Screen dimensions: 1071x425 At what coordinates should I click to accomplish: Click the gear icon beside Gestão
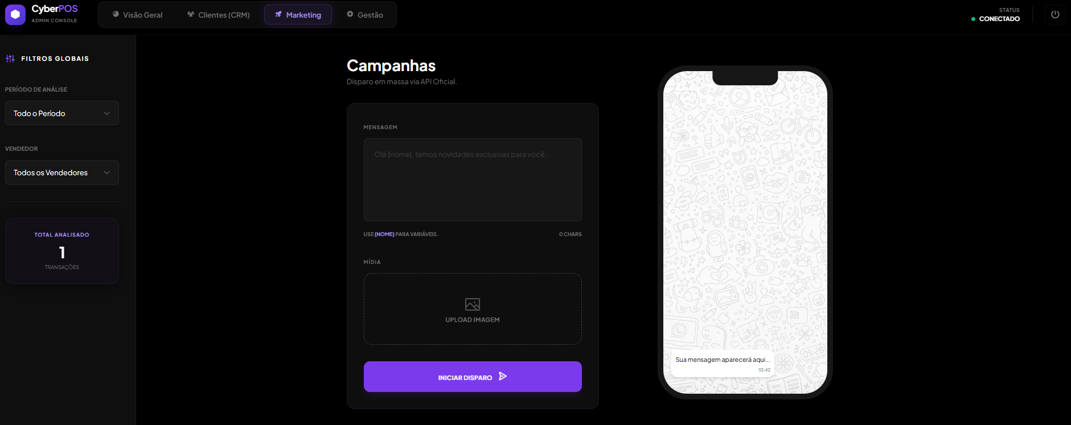coord(350,14)
